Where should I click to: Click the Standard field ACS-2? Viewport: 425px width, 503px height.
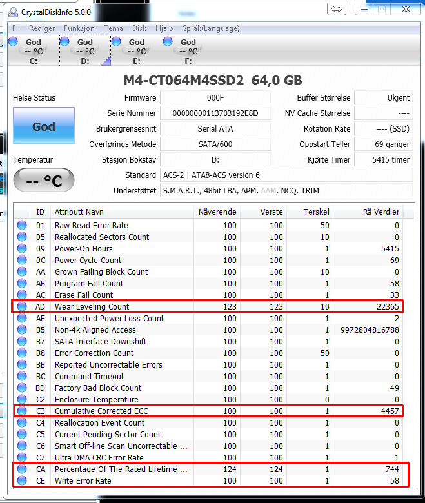click(x=286, y=175)
